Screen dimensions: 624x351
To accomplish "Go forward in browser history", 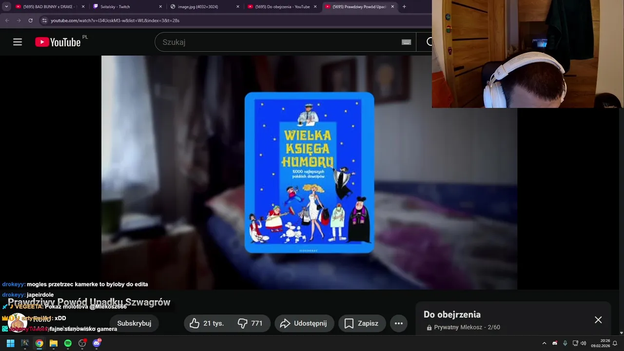I will point(19,20).
